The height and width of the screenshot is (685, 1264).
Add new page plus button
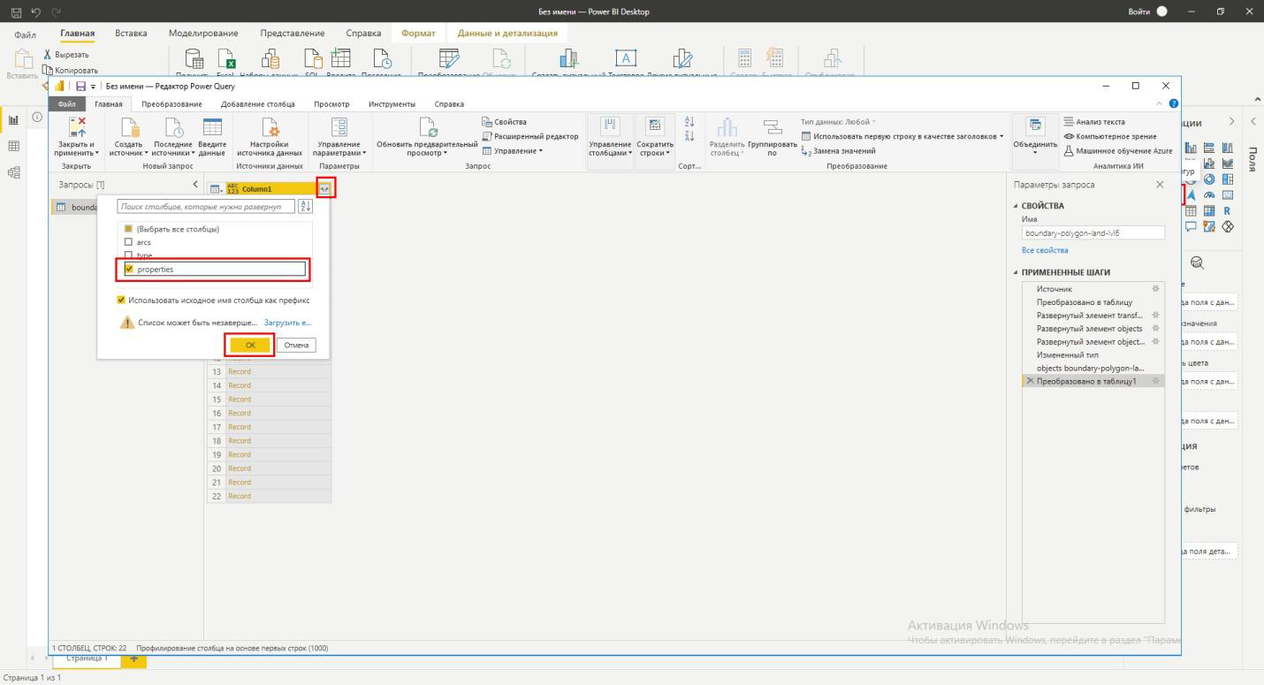pos(134,658)
